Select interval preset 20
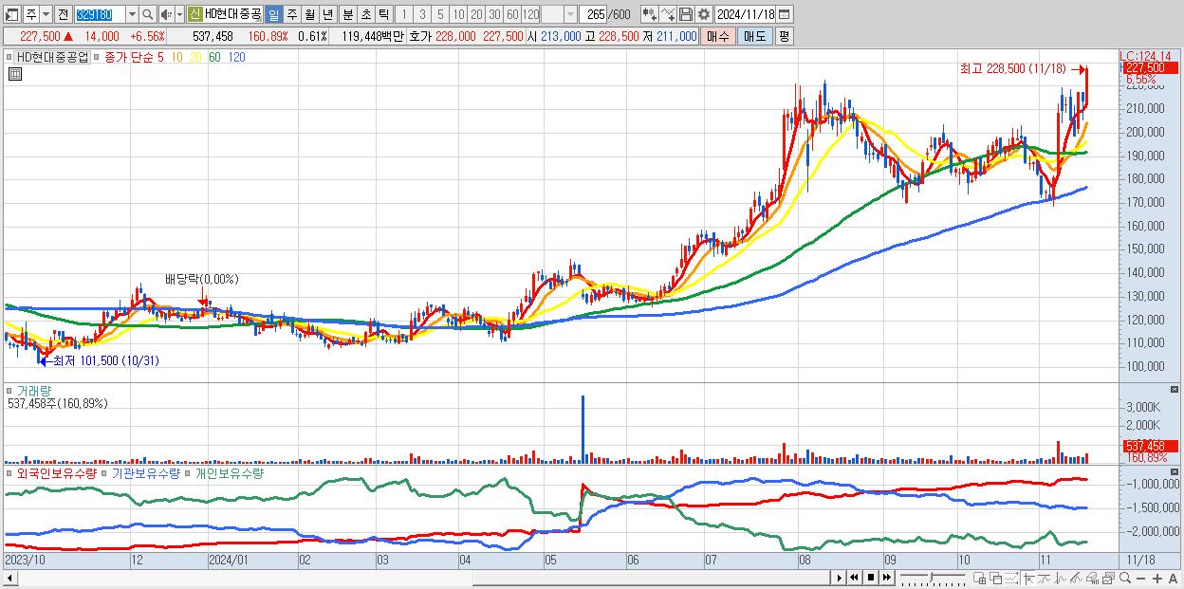Image resolution: width=1184 pixels, height=589 pixels. click(x=476, y=14)
